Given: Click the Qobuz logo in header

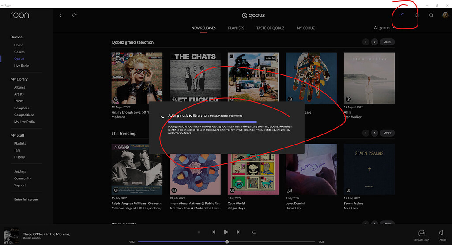Looking at the screenshot, I should point(253,15).
